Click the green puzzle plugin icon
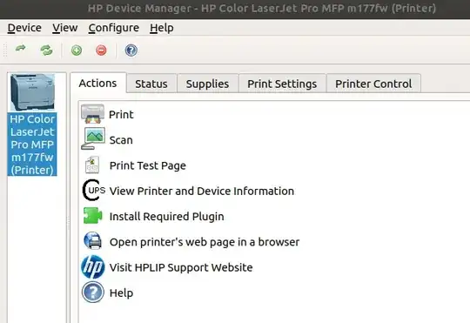The width and height of the screenshot is (470, 323). point(92,216)
